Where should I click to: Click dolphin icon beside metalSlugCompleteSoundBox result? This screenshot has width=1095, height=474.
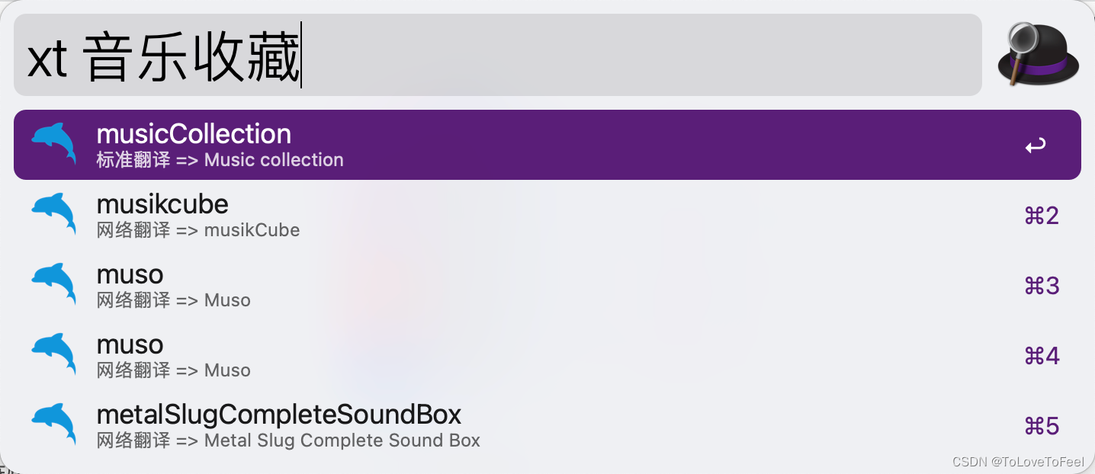(x=54, y=425)
